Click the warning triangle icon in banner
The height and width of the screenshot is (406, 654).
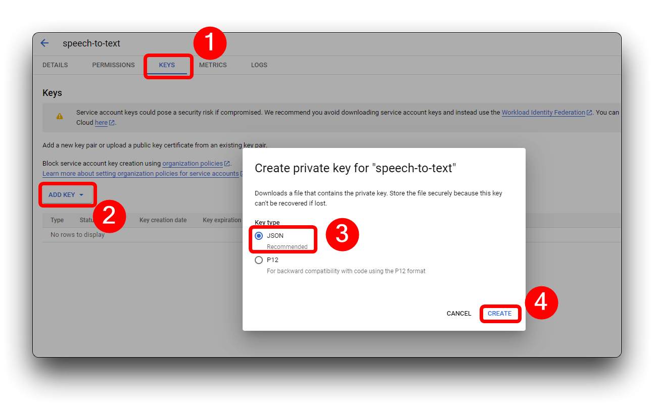tap(60, 116)
